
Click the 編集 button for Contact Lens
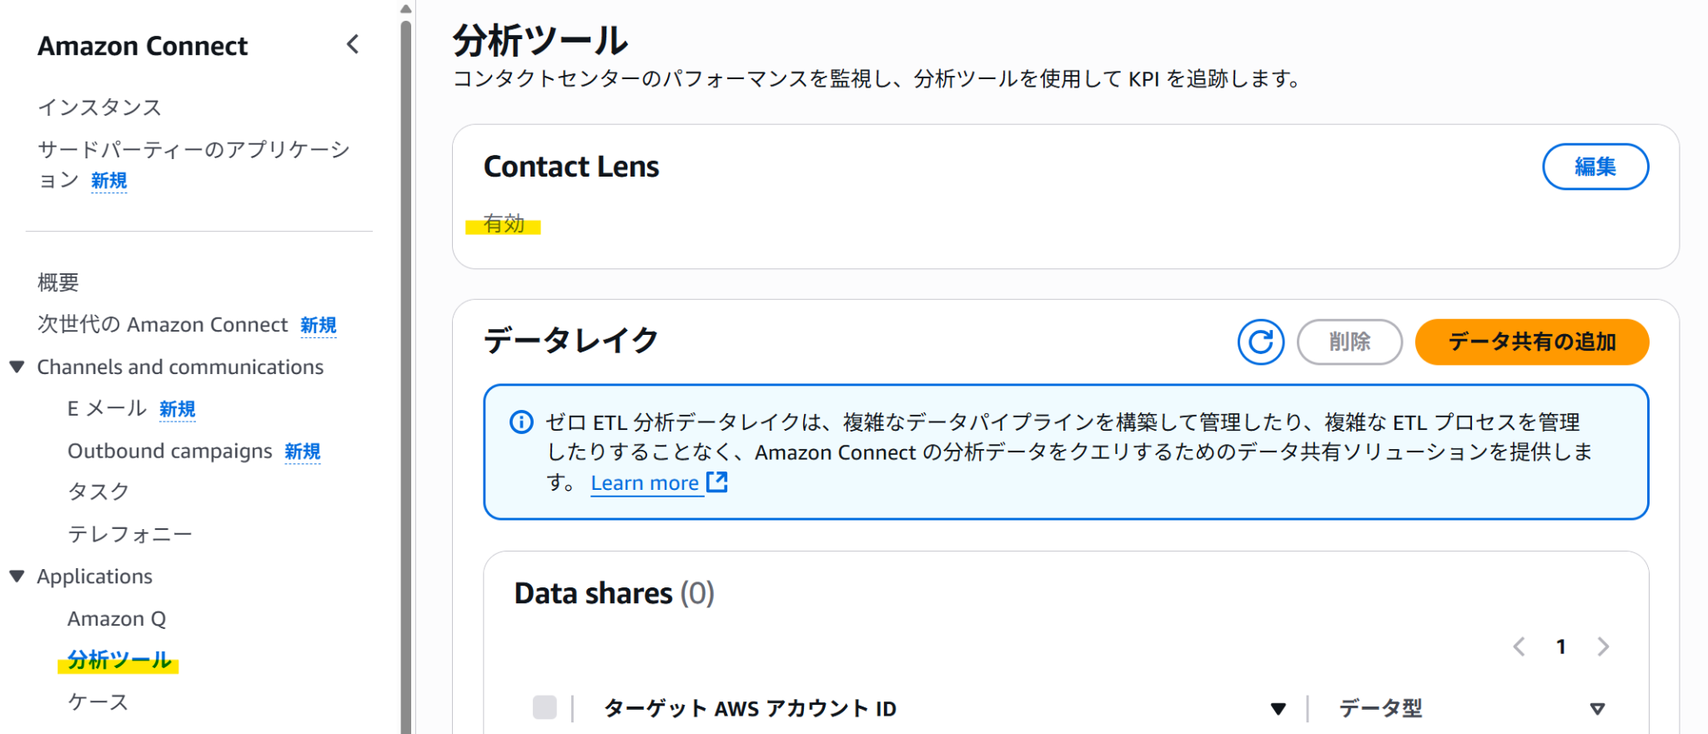tap(1595, 167)
